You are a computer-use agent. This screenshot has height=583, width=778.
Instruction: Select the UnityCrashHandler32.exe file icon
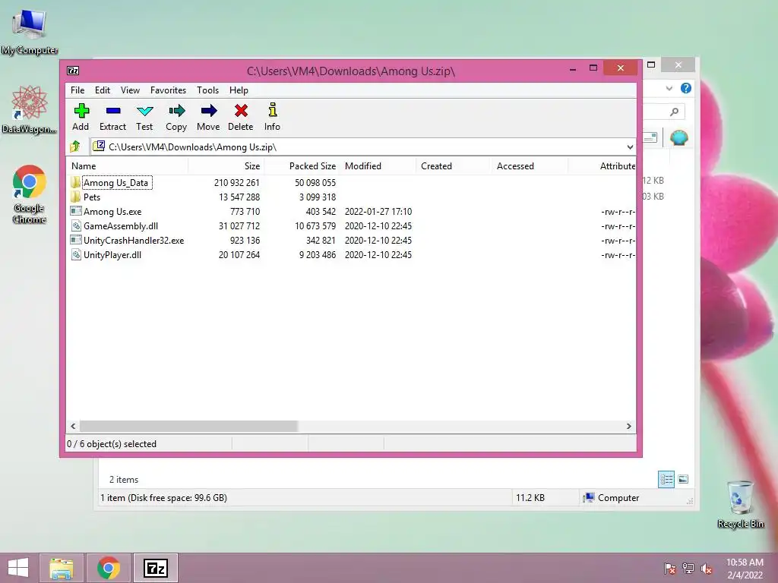click(x=76, y=240)
